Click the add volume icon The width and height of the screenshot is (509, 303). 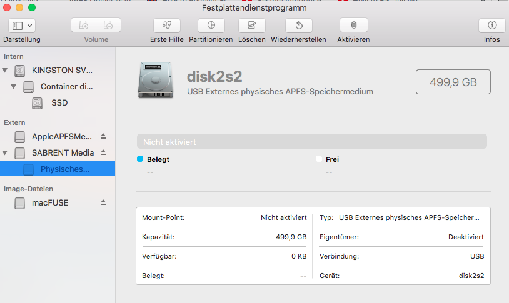pyautogui.click(x=84, y=26)
